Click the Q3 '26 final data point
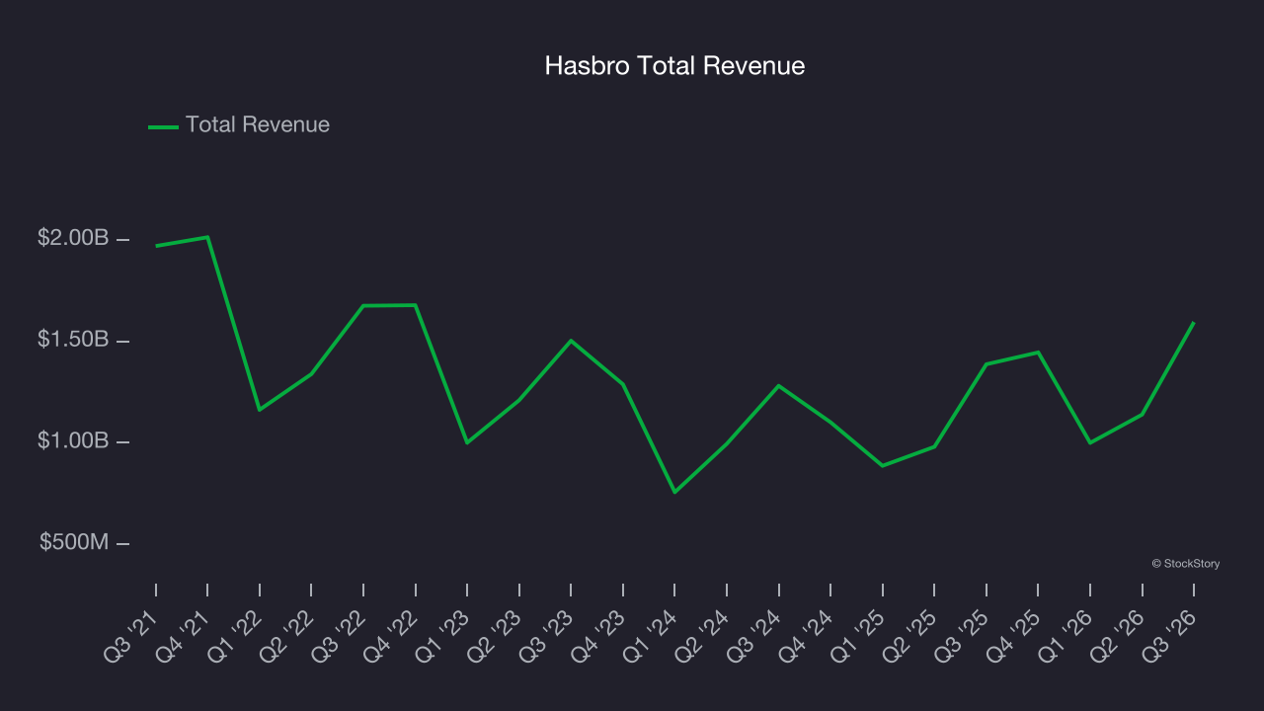This screenshot has height=711, width=1264. [1193, 323]
